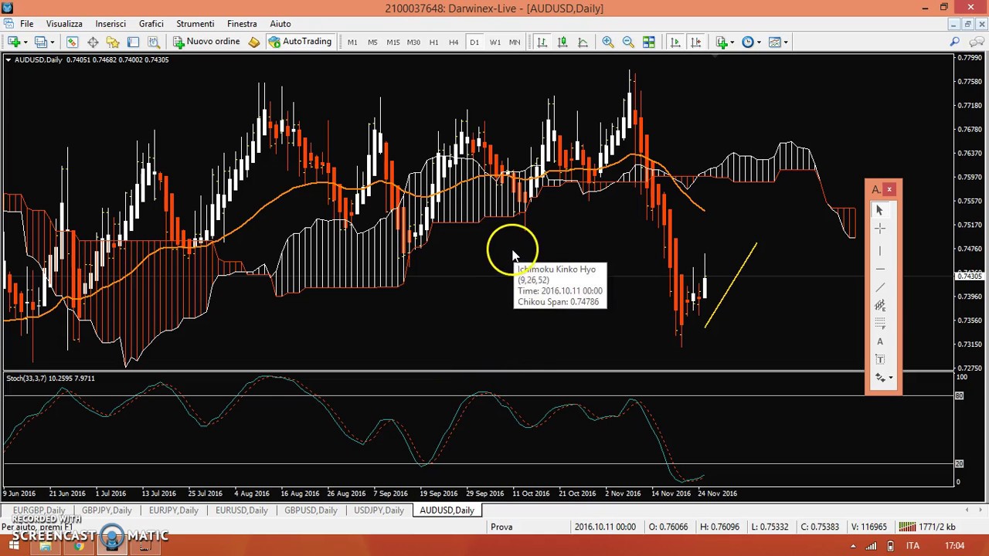
Task: Expand new chart dropdown arrow
Action: click(x=25, y=42)
